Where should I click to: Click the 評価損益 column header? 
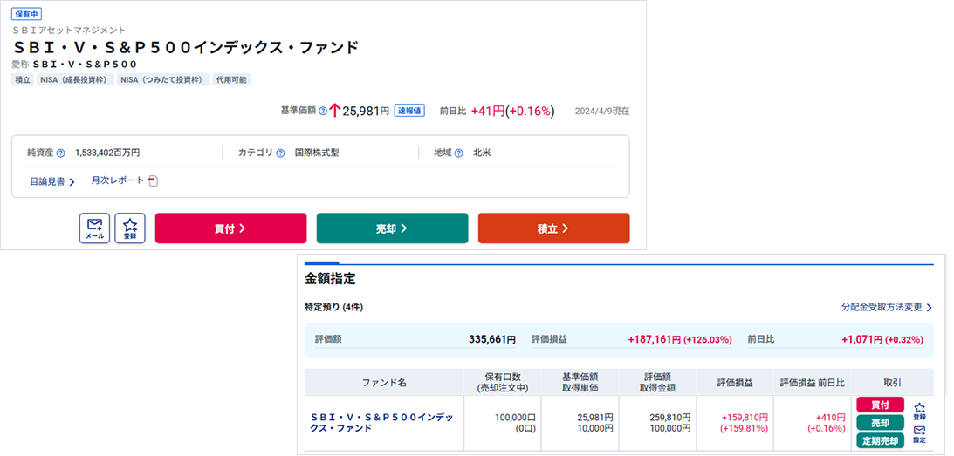735,383
